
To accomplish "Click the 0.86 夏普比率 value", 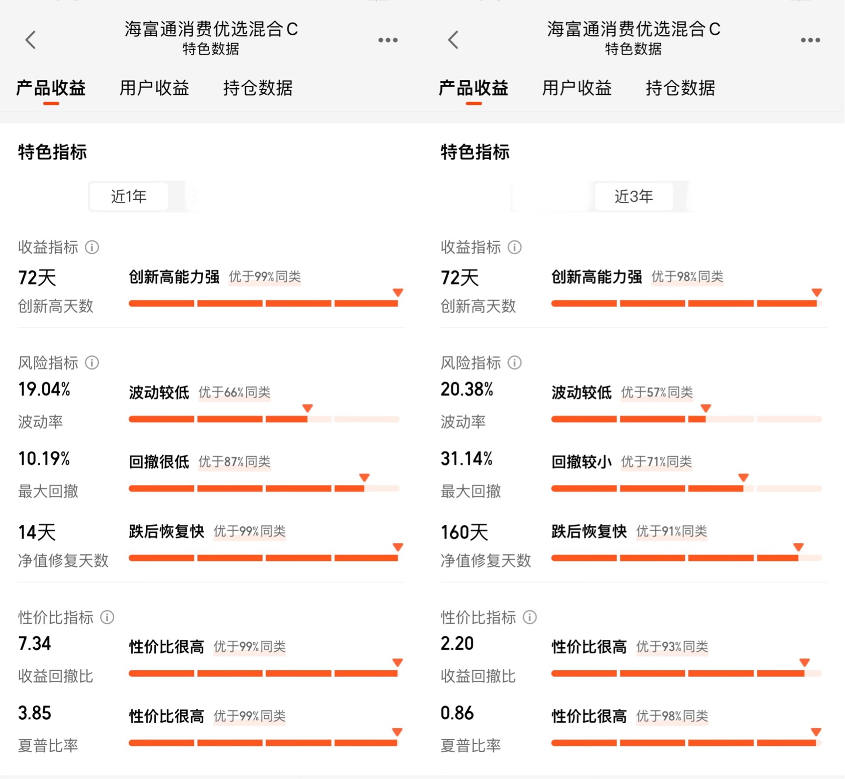I will tap(457, 713).
